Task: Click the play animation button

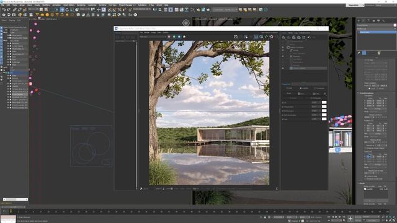Action: point(336,217)
